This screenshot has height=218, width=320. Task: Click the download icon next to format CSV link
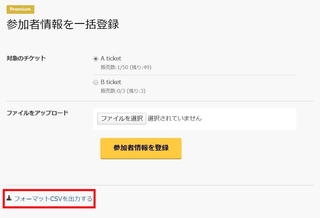pos(9,199)
